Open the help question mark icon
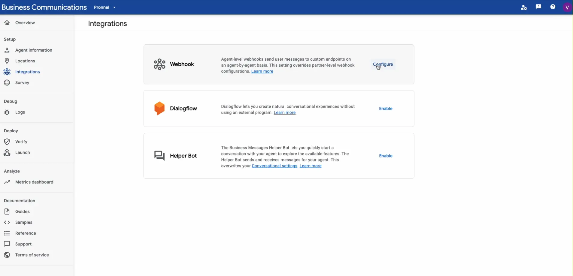 click(553, 7)
